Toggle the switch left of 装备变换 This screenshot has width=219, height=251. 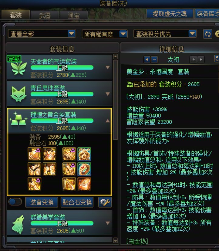click(x=15, y=202)
